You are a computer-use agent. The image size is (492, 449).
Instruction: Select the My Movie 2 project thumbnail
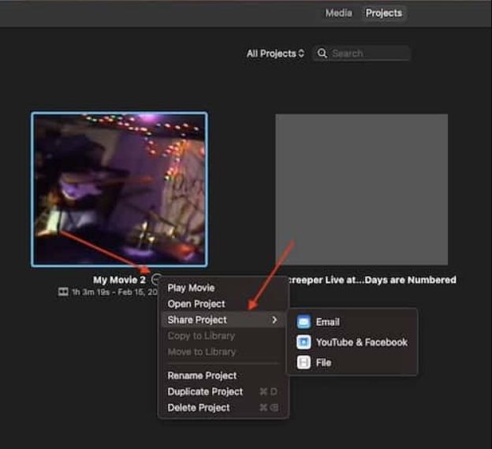(119, 189)
